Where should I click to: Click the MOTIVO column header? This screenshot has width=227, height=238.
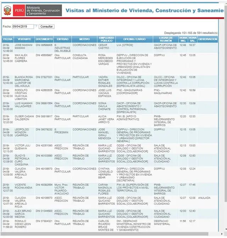tap(84, 39)
